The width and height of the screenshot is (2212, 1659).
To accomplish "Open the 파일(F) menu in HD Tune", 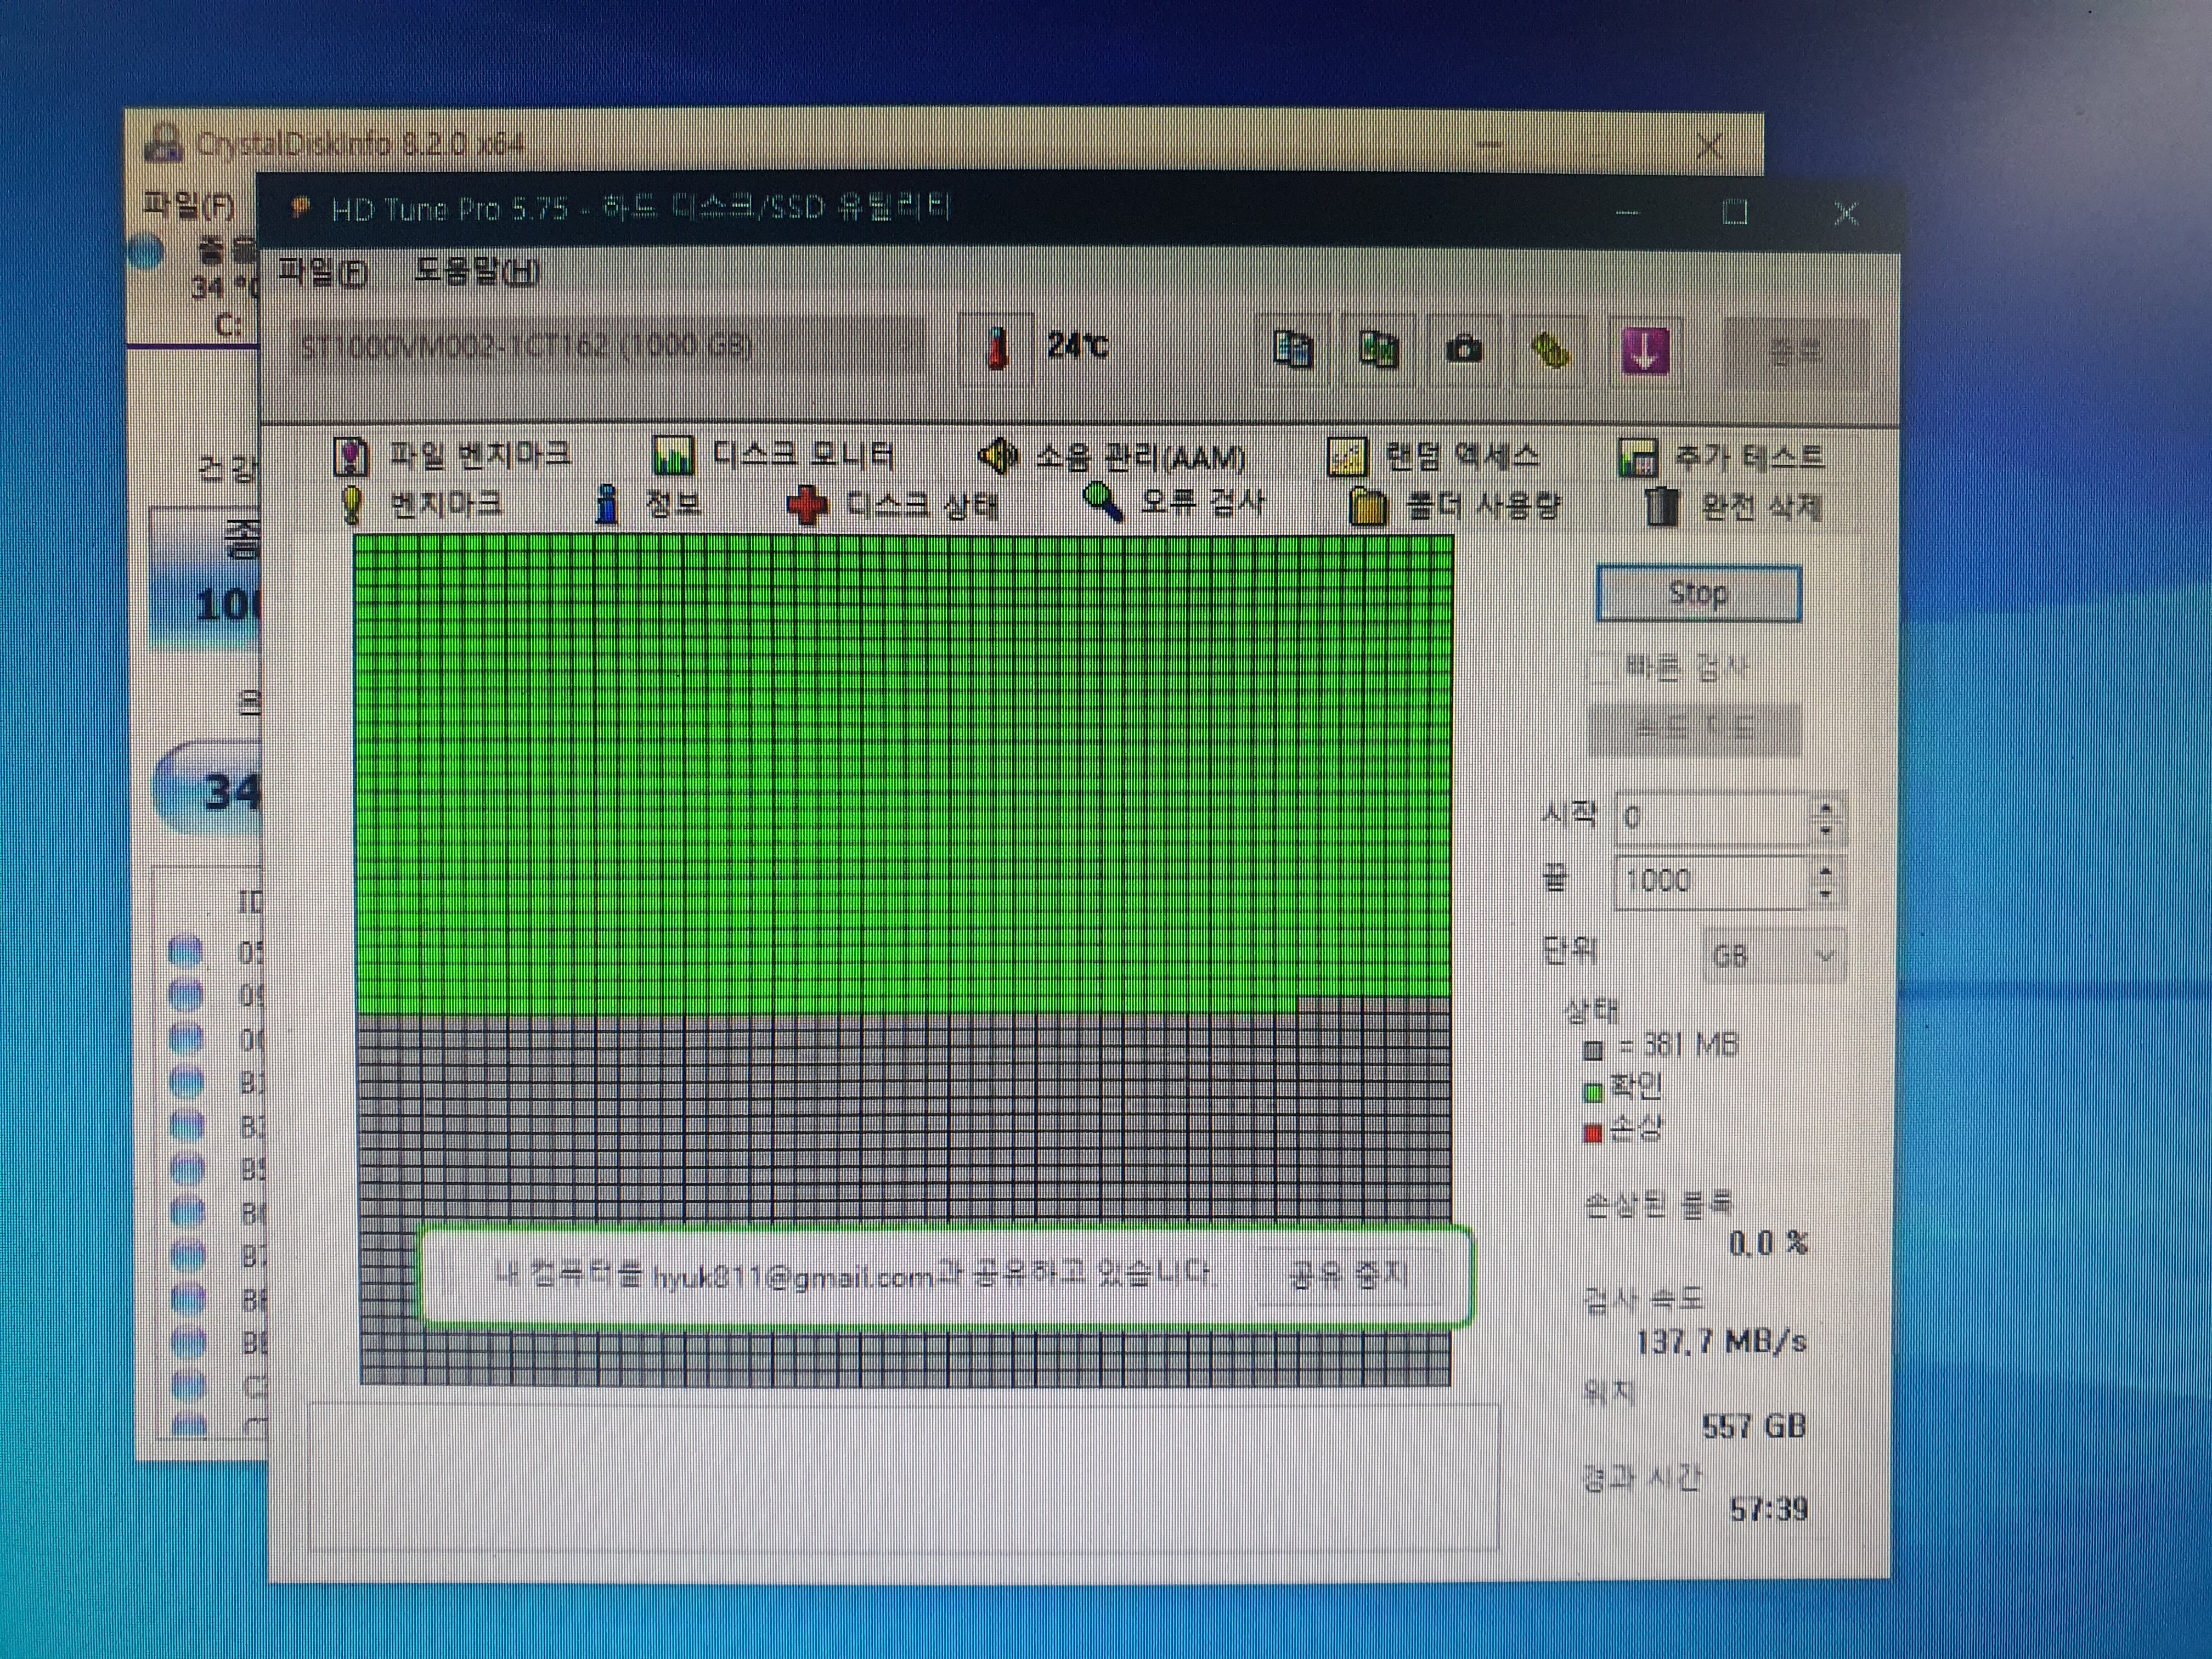I will (322, 271).
